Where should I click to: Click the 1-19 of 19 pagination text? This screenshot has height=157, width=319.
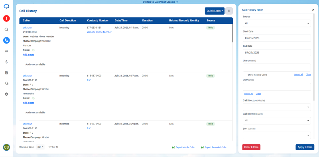[x=53, y=147]
